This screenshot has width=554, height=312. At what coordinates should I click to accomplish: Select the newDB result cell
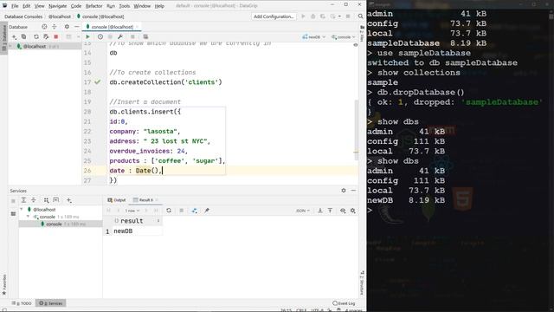coord(138,231)
